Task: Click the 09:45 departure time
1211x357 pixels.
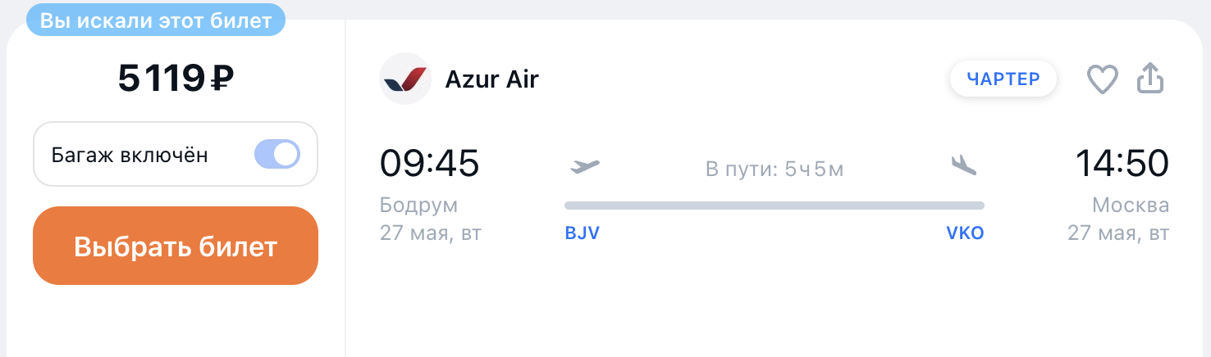Action: [429, 163]
